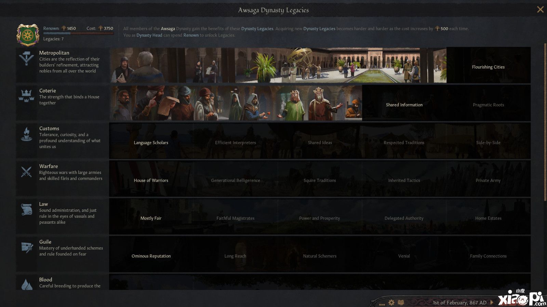
Task: Click the "Coterie" track title
Action: pyautogui.click(x=48, y=91)
